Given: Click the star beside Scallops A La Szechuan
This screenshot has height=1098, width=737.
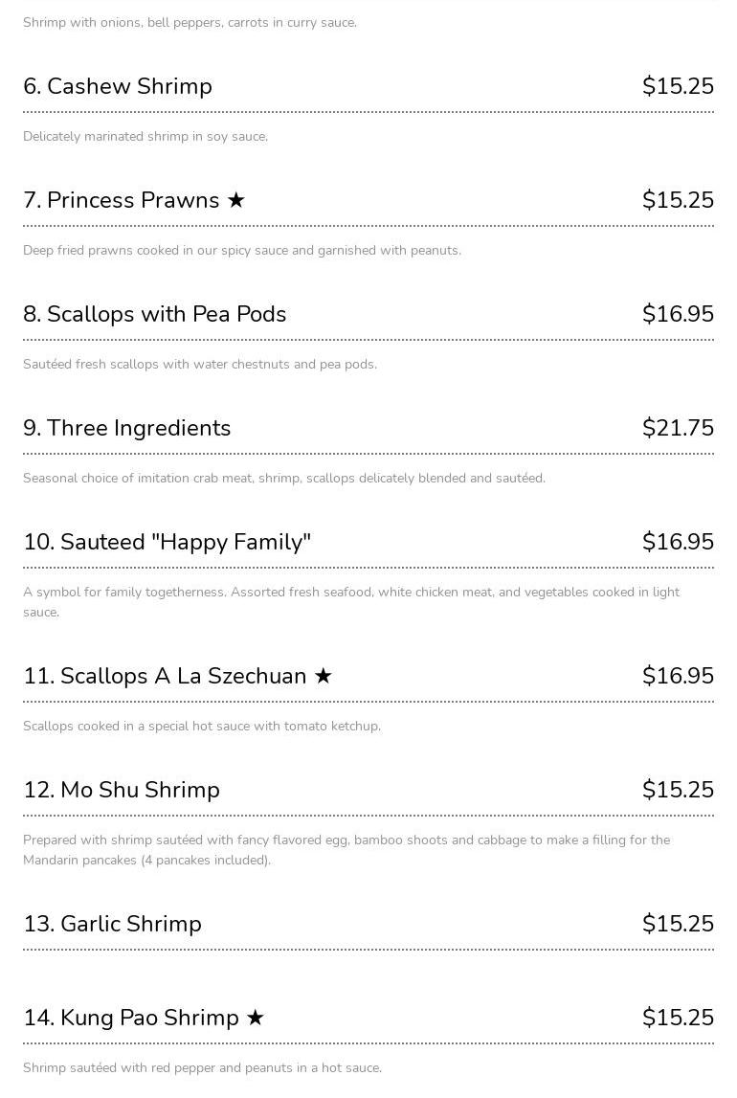Looking at the screenshot, I should 324,676.
